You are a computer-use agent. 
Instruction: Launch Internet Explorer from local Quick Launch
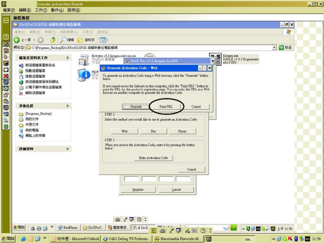click(x=23, y=239)
